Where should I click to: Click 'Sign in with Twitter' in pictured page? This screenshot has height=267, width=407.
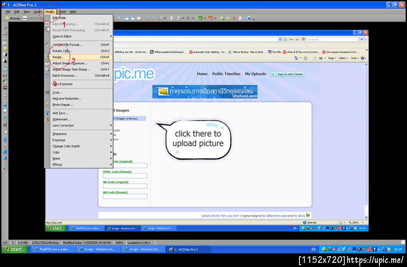pos(288,74)
